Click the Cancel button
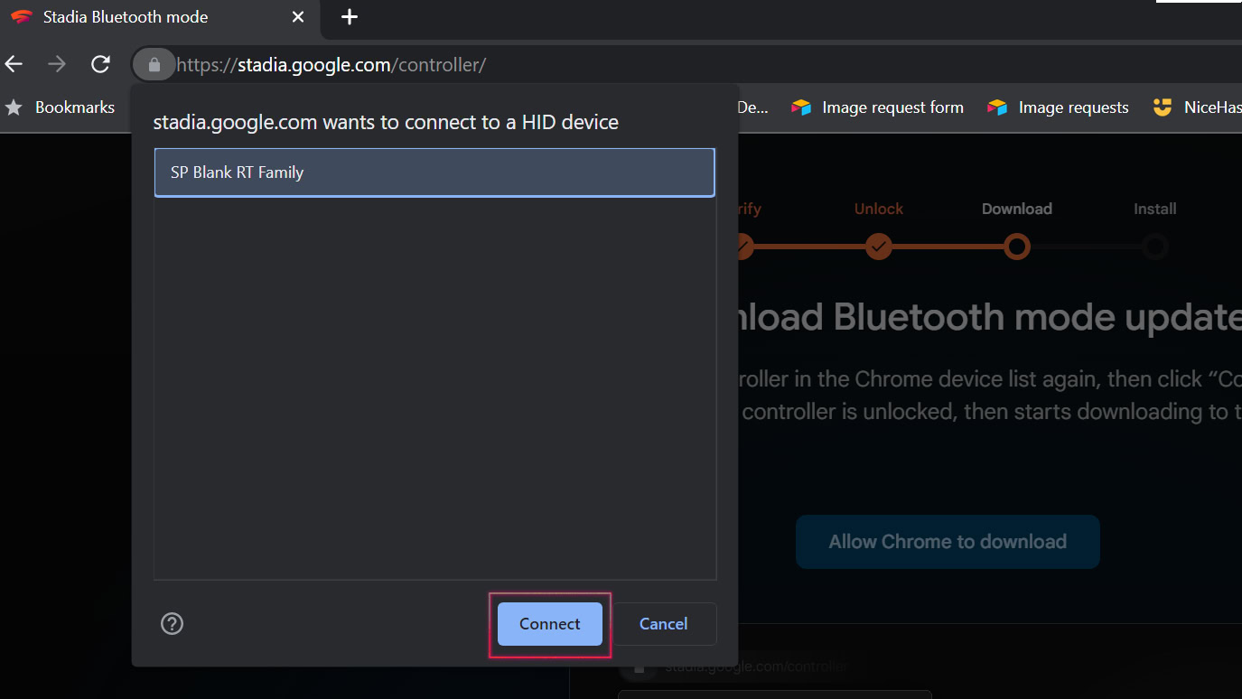Screen dimensions: 1242x699 click(x=664, y=624)
